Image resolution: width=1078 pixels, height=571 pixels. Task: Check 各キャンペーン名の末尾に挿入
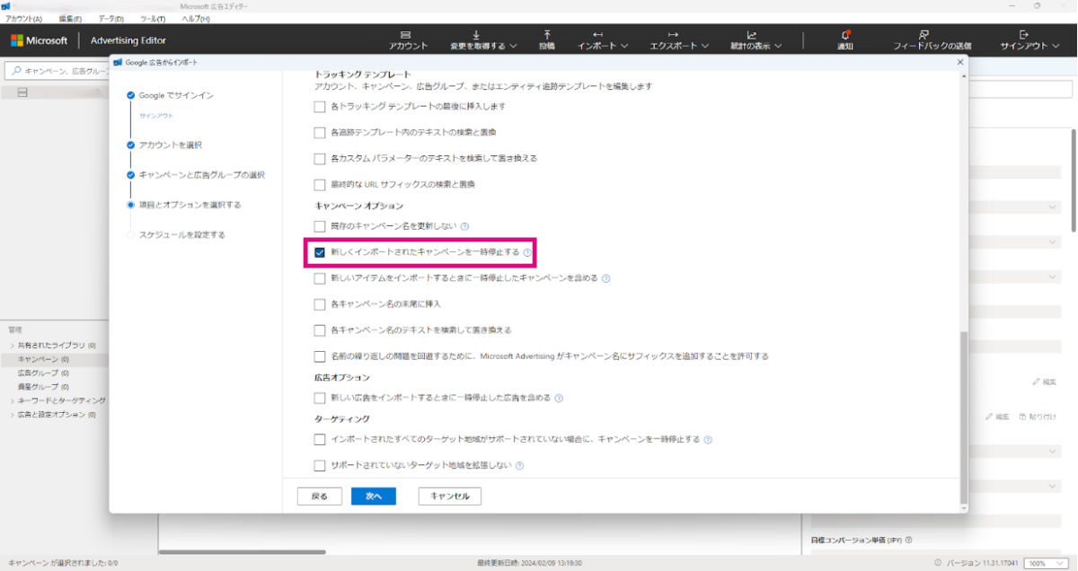[320, 304]
